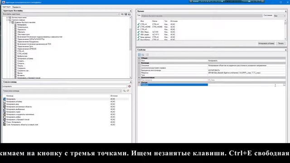
Task: Collapse the Свойства panel
Action: pyautogui.click(x=285, y=50)
